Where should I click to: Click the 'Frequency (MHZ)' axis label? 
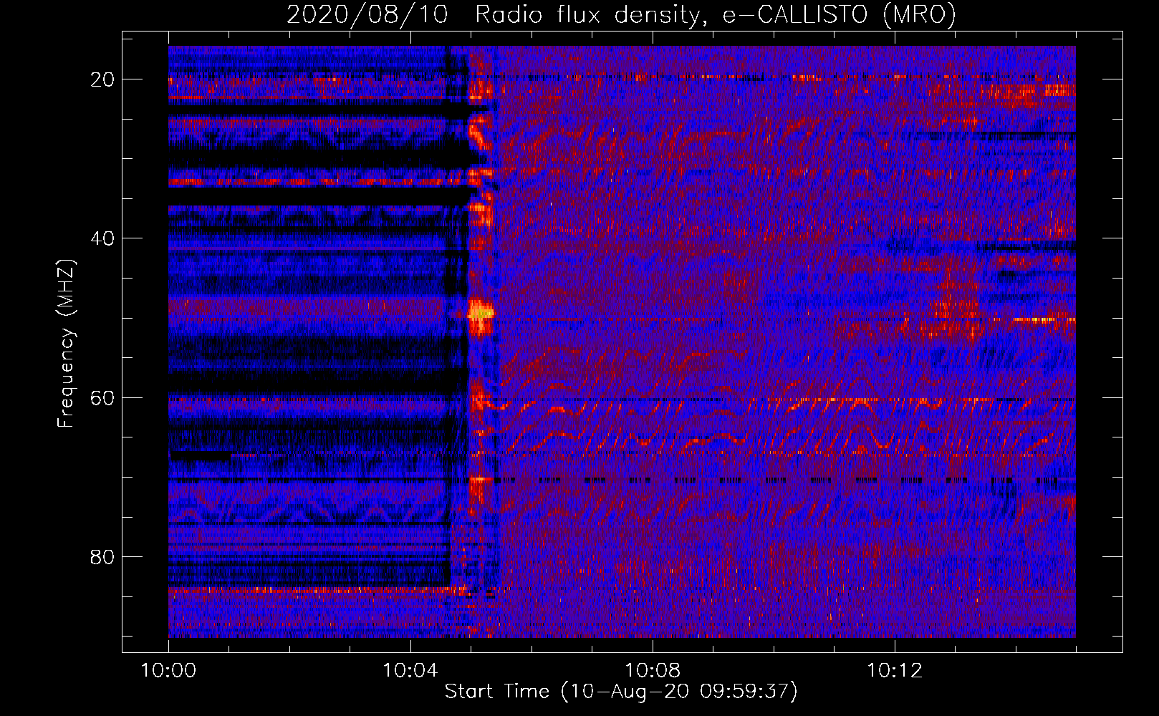(66, 344)
